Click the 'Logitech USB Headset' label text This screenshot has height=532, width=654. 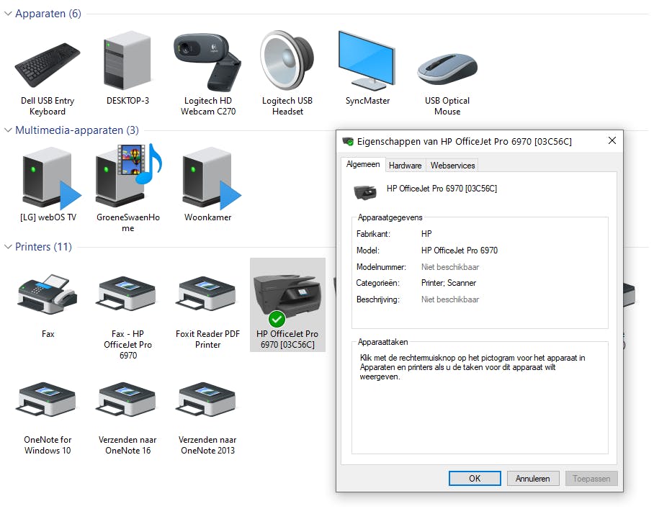(x=287, y=106)
